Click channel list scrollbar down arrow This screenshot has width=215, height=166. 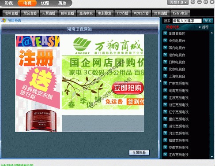(x=212, y=157)
